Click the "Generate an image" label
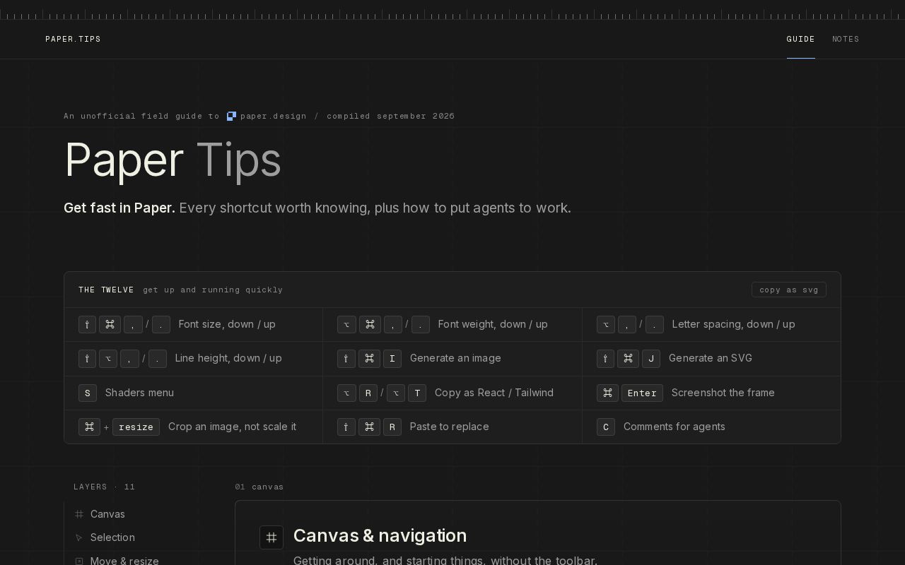905x565 pixels. pyautogui.click(x=455, y=358)
